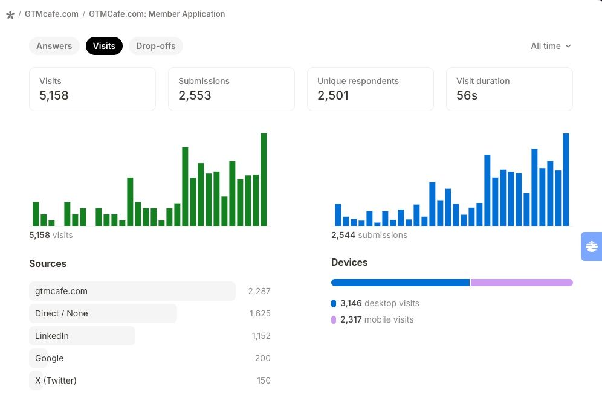
Task: Select the LinkedIn source row
Action: (150, 336)
